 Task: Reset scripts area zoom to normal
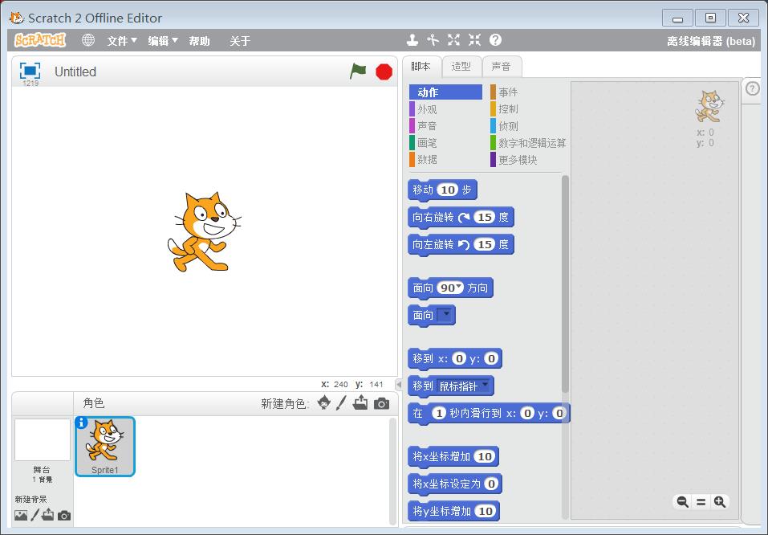(x=701, y=501)
